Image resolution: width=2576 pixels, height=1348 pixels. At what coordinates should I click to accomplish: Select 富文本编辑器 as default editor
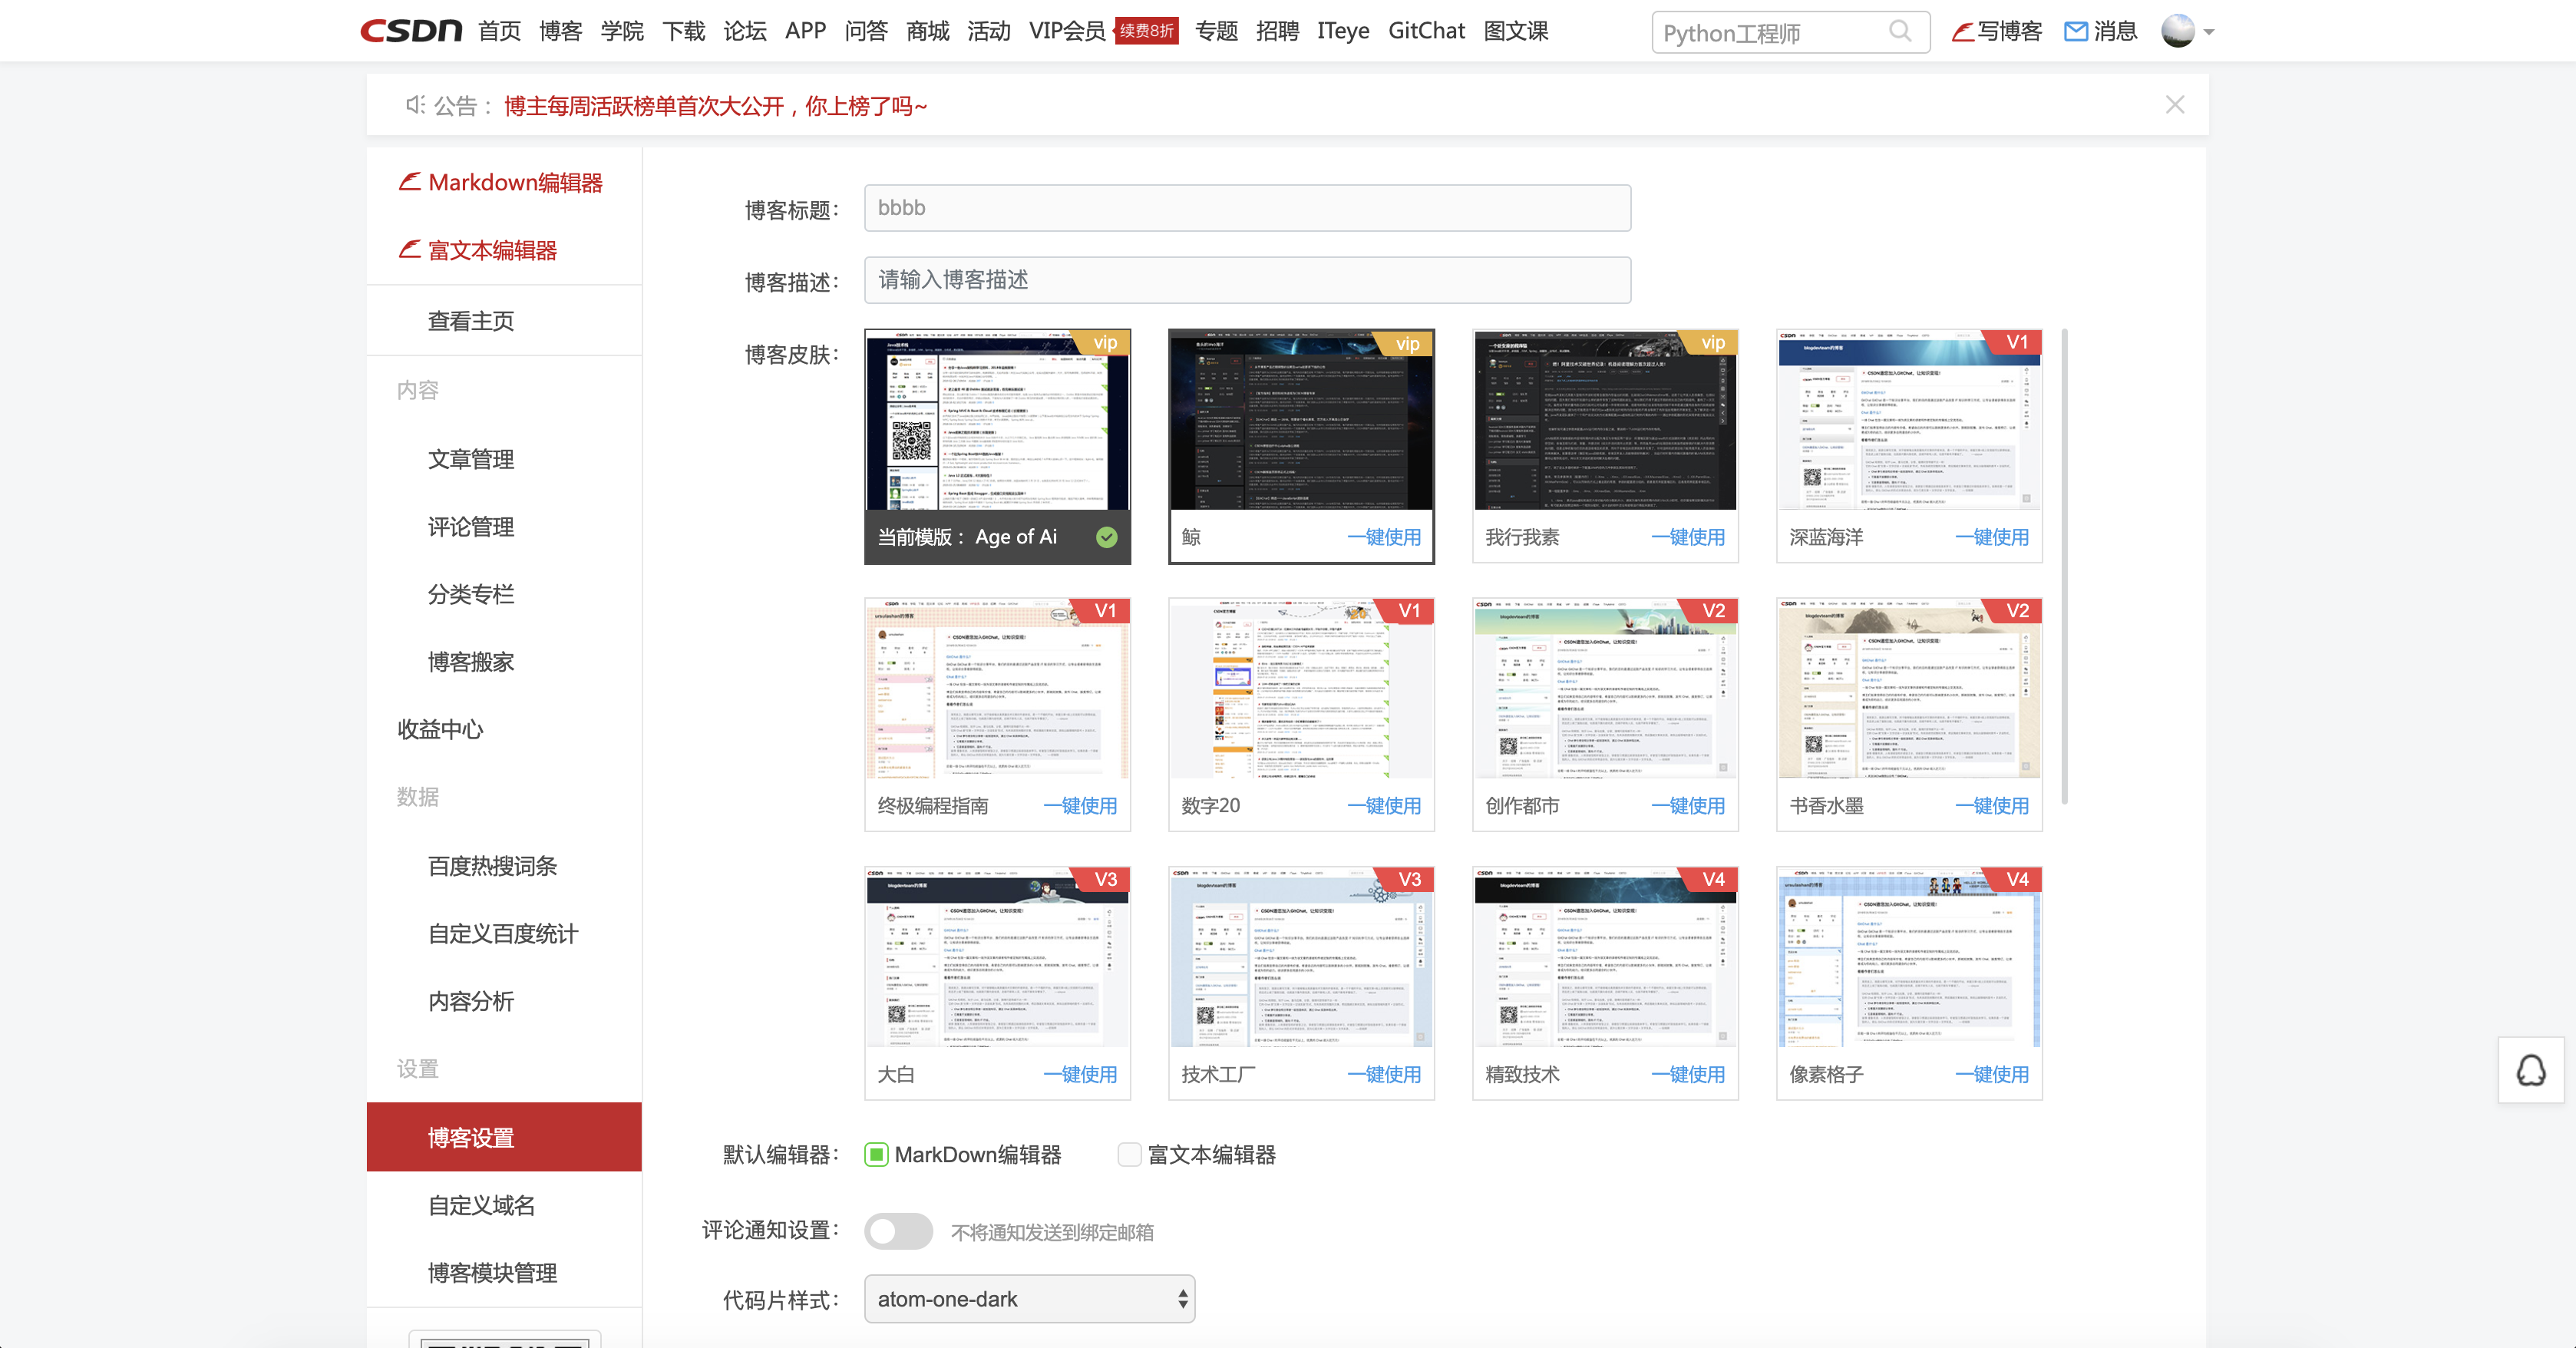(x=1129, y=1155)
